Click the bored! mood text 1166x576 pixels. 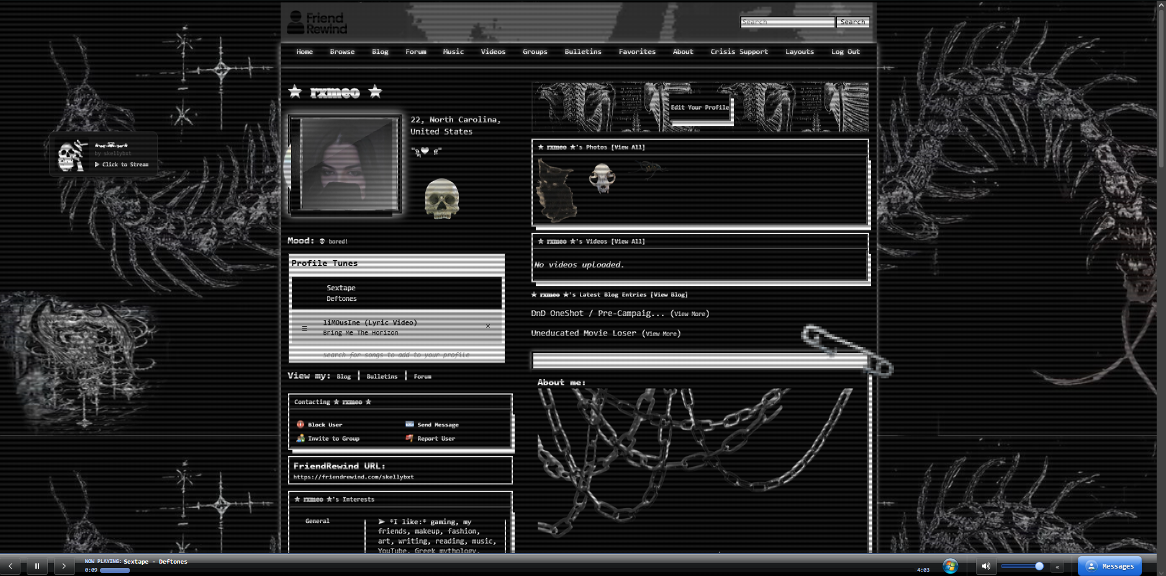338,241
